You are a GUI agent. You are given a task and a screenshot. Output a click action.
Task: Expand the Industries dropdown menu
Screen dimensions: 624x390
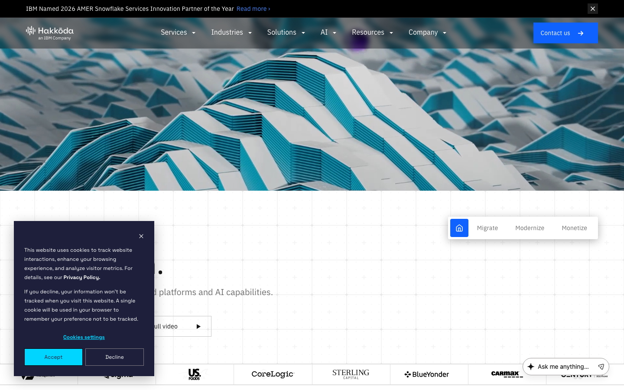231,32
